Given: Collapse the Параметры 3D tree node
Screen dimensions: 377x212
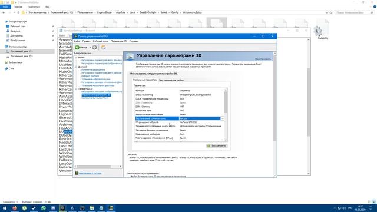Looking at the screenshot, I should point(76,89).
